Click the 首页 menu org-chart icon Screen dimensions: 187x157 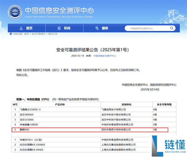tap(21, 28)
